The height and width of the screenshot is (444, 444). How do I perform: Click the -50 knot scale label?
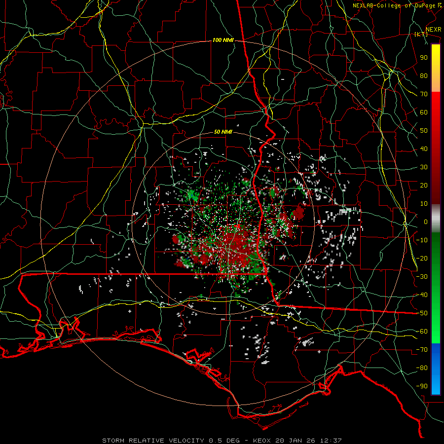[x=422, y=313]
